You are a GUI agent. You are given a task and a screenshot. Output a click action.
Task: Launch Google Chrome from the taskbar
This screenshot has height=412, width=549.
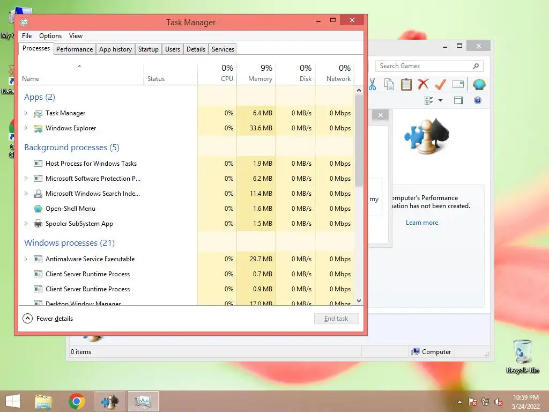pos(77,401)
